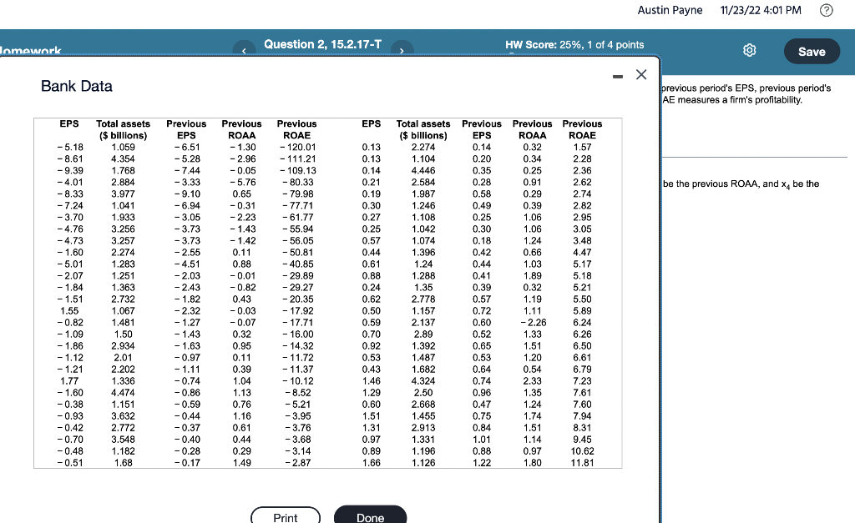Screen dimensions: 855x523
Task: Click the 11/23/22 4:01 PM timestamp
Action: [761, 10]
